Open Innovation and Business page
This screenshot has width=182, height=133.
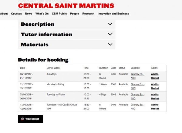[x=113, y=14]
